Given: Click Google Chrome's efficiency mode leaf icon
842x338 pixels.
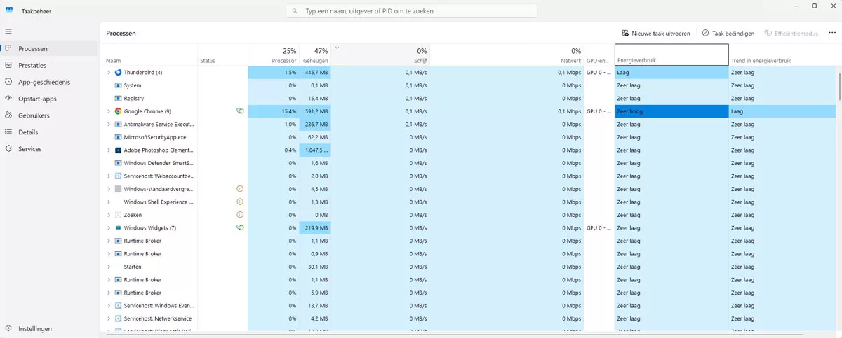Looking at the screenshot, I should (x=240, y=111).
